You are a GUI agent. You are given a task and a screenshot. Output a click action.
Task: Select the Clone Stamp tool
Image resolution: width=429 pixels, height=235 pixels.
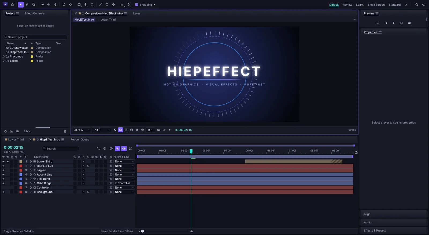click(107, 5)
